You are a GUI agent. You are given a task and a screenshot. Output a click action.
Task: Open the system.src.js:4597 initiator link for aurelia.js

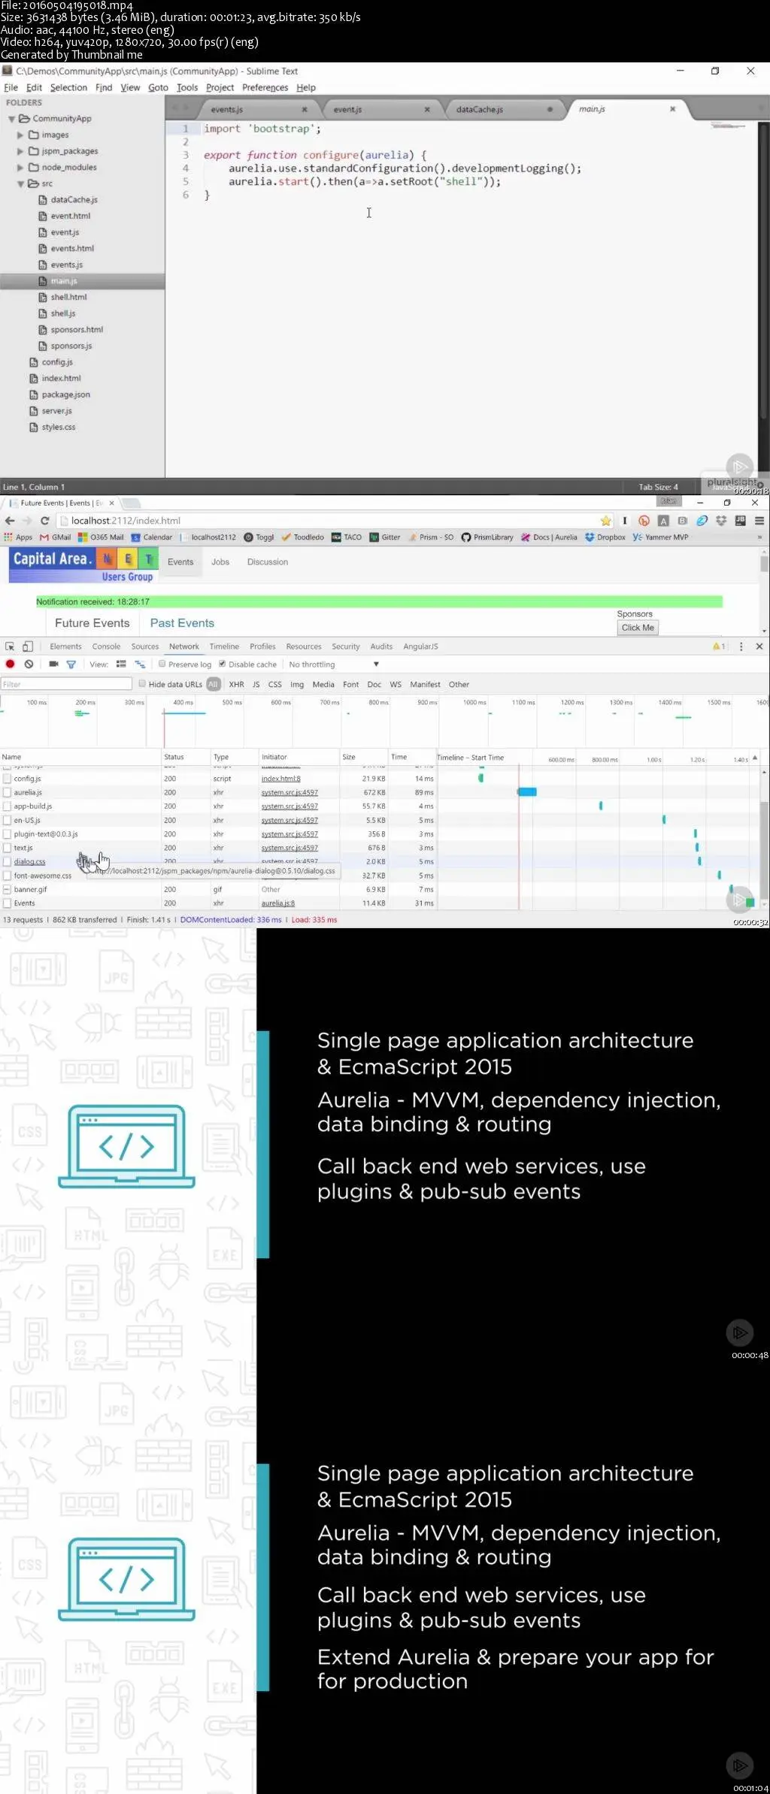290,793
